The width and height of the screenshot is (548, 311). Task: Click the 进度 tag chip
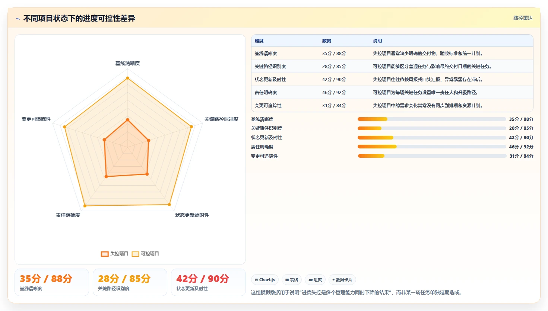[x=315, y=280]
